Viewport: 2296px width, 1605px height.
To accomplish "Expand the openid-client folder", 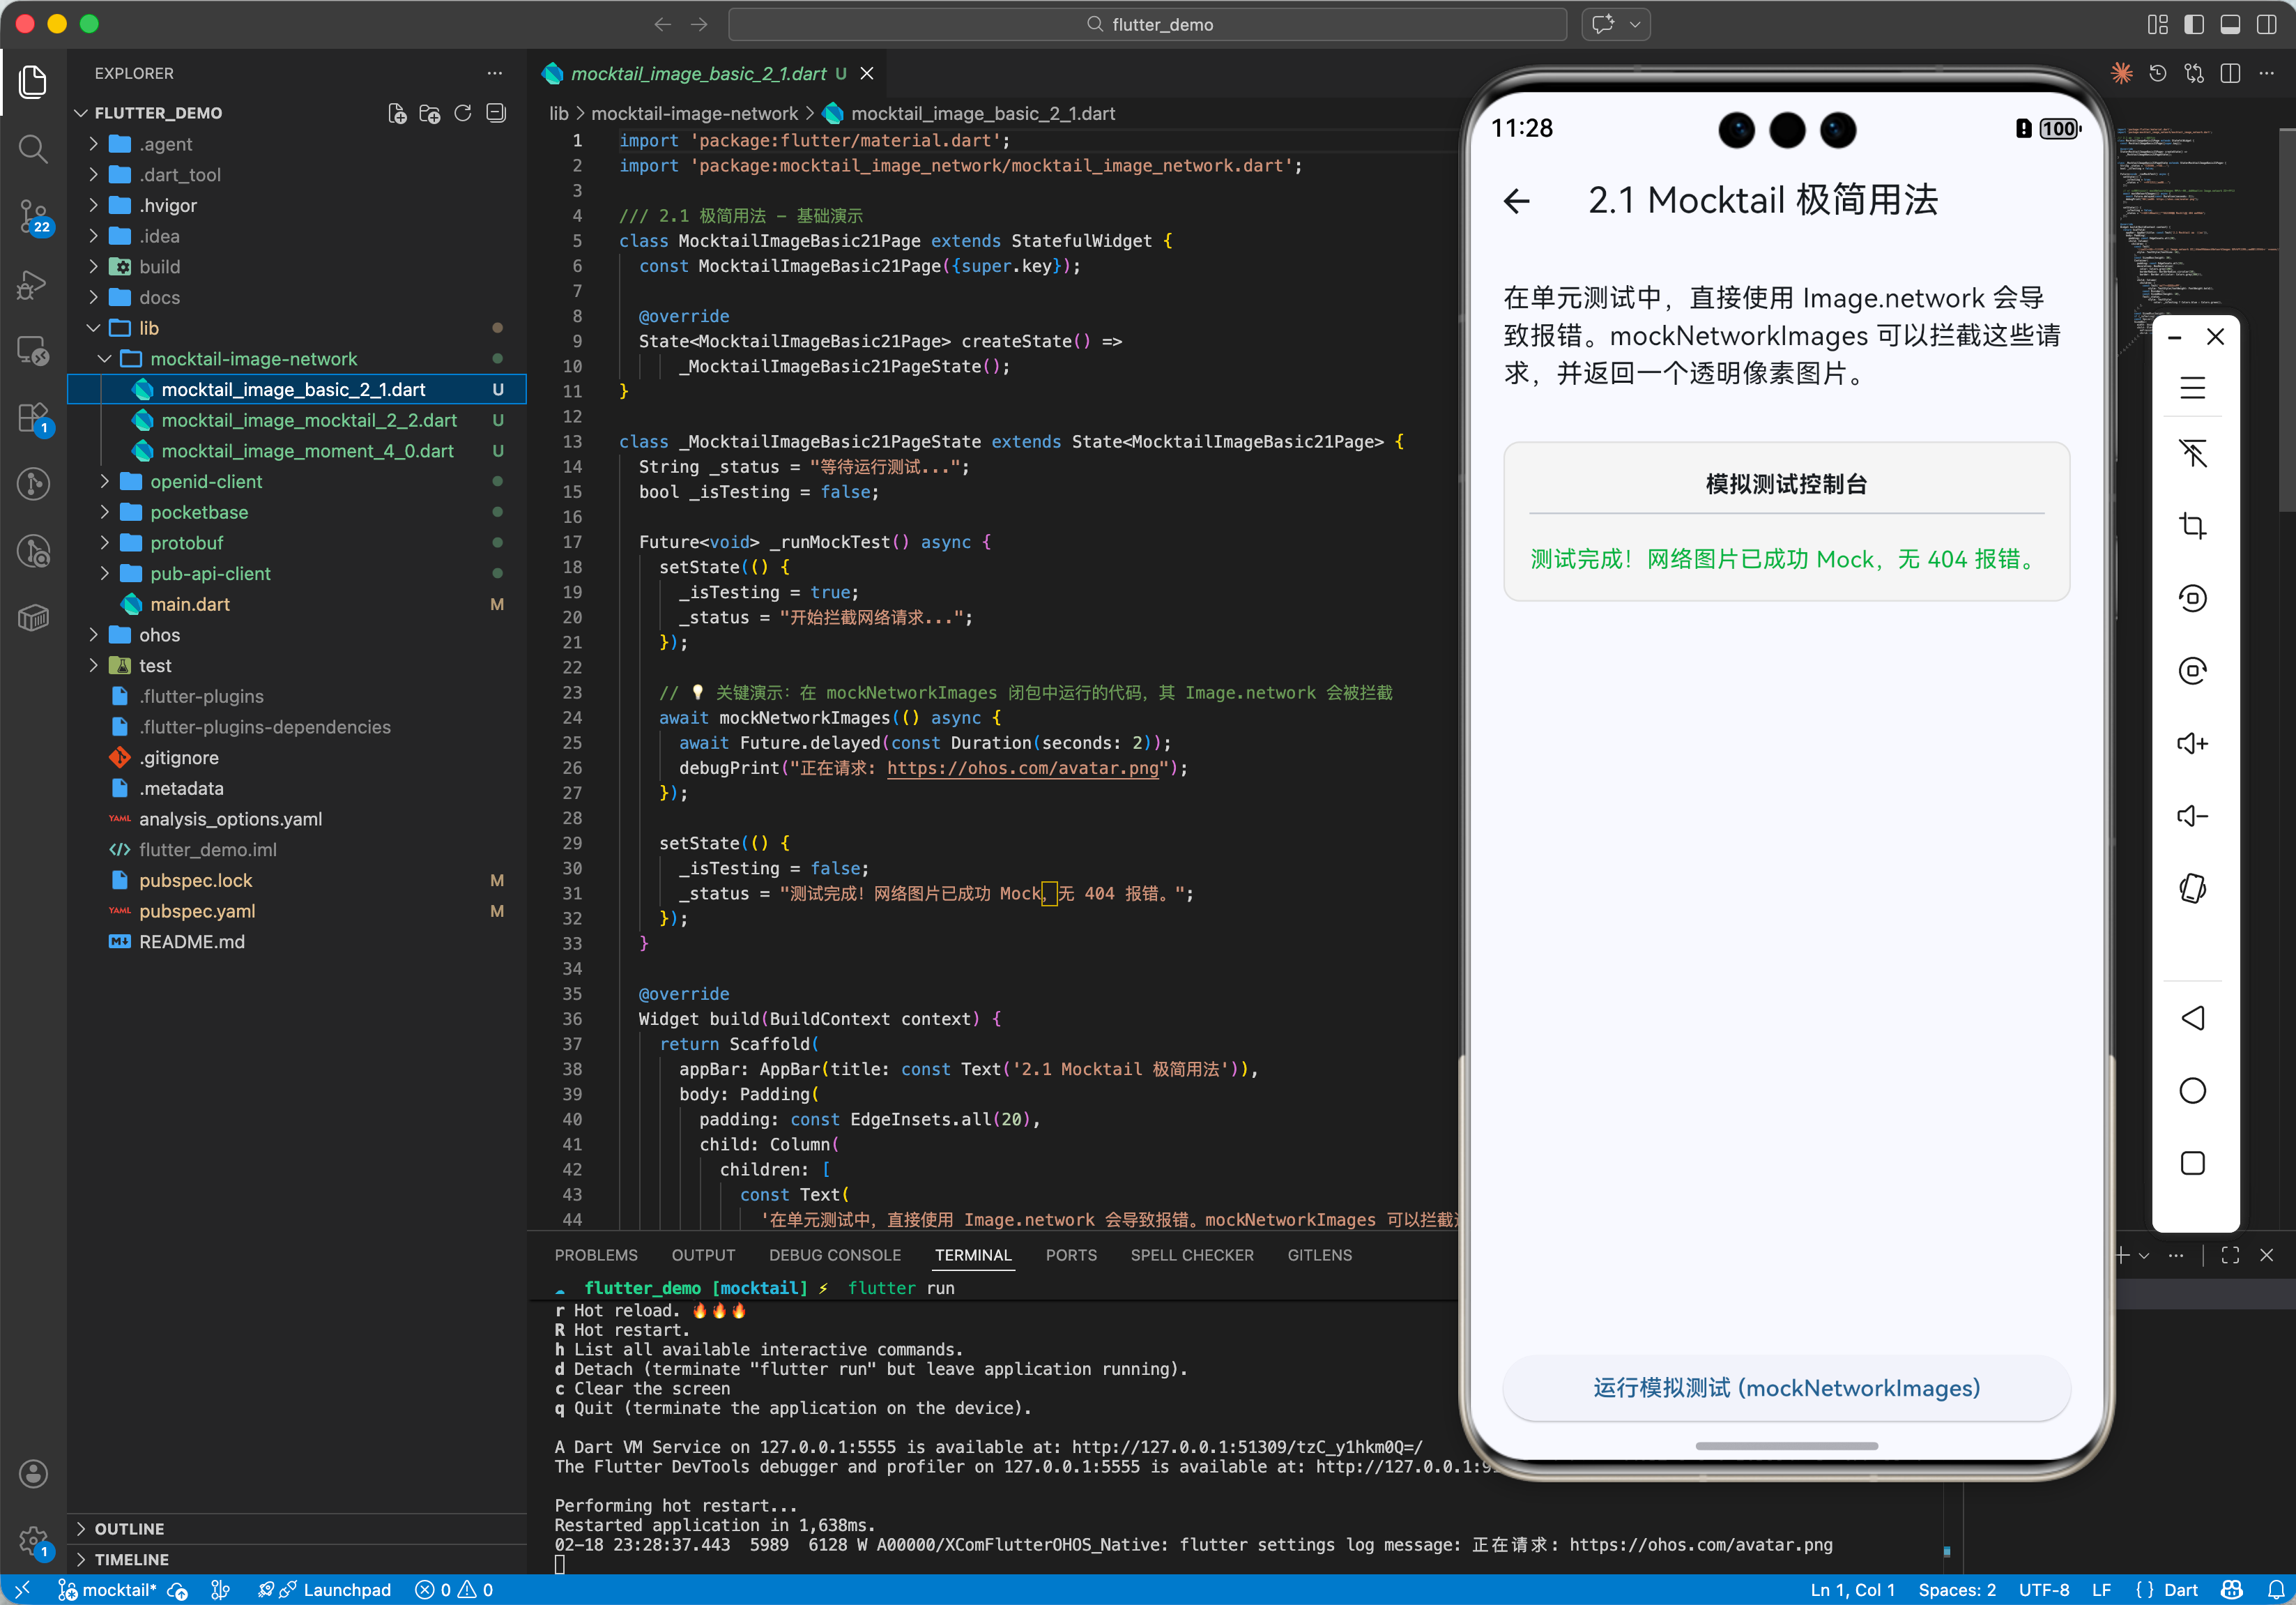I will [206, 481].
